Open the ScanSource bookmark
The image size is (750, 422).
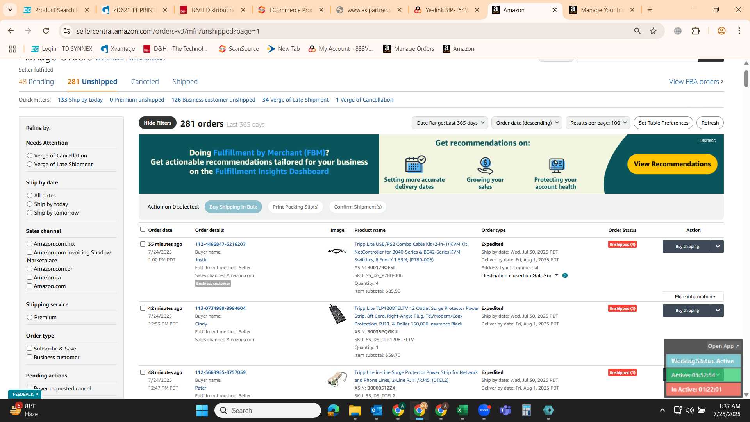(x=239, y=49)
